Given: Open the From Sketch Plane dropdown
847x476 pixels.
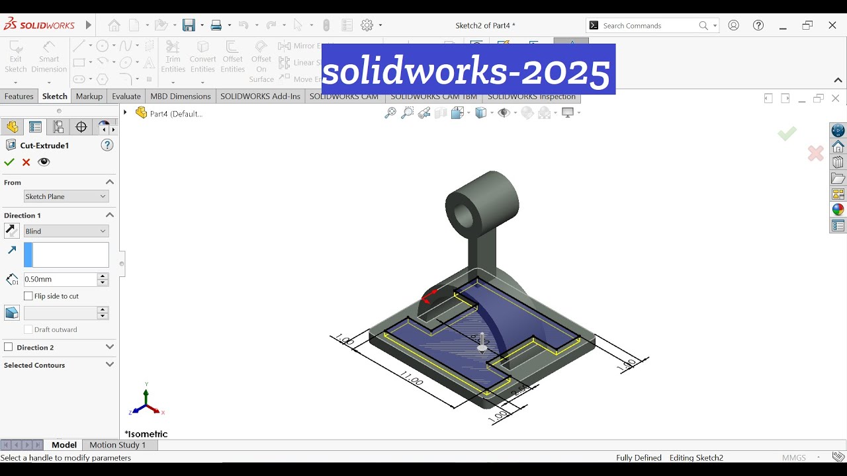Looking at the screenshot, I should tap(66, 196).
